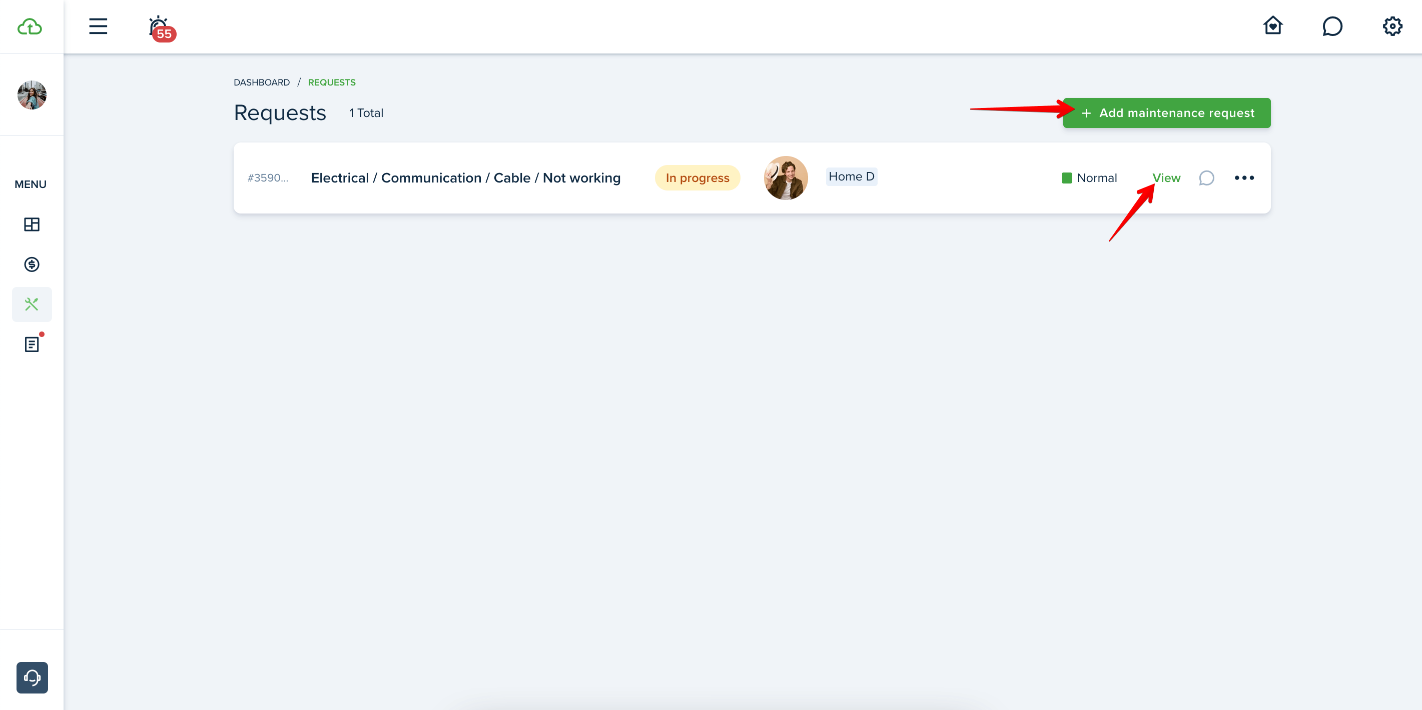Click request title Electrical / Communication / Cable

[465, 177]
